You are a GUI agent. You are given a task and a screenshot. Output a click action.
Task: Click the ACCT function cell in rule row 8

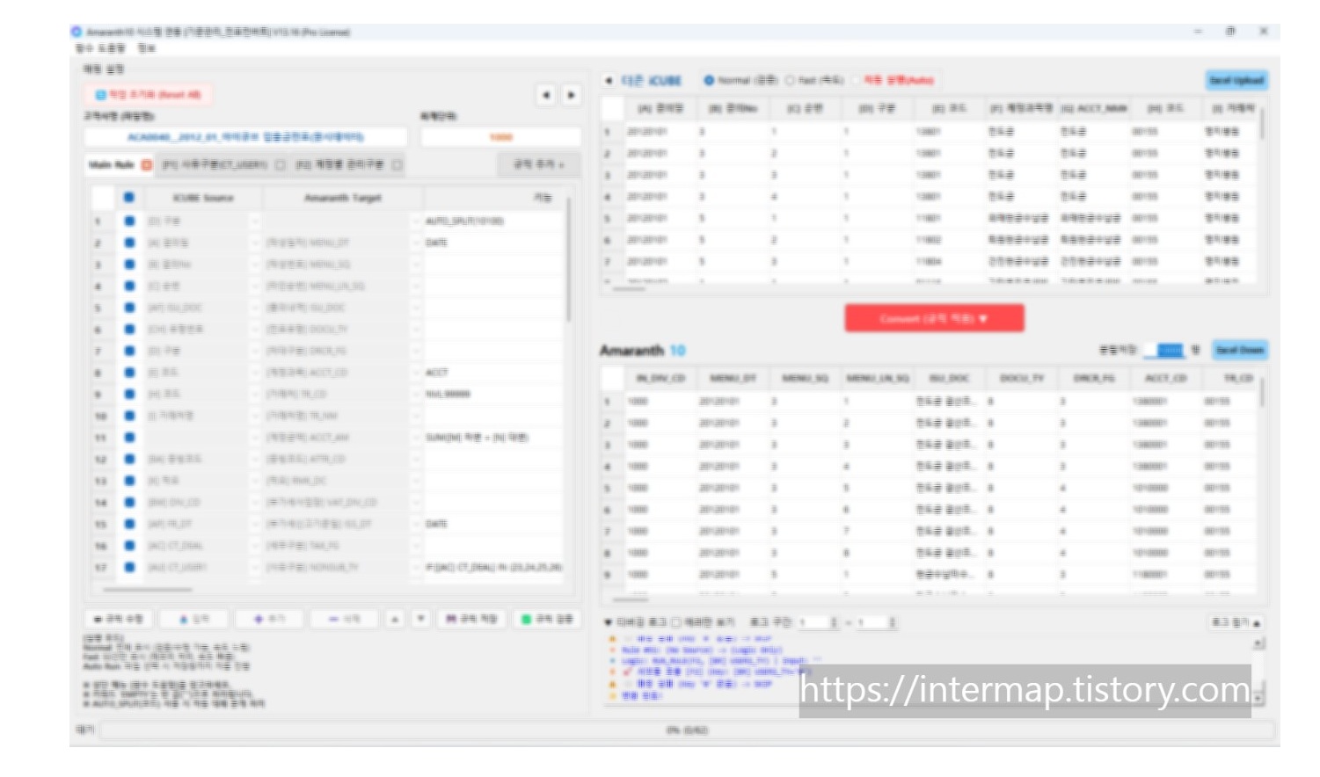click(493, 373)
